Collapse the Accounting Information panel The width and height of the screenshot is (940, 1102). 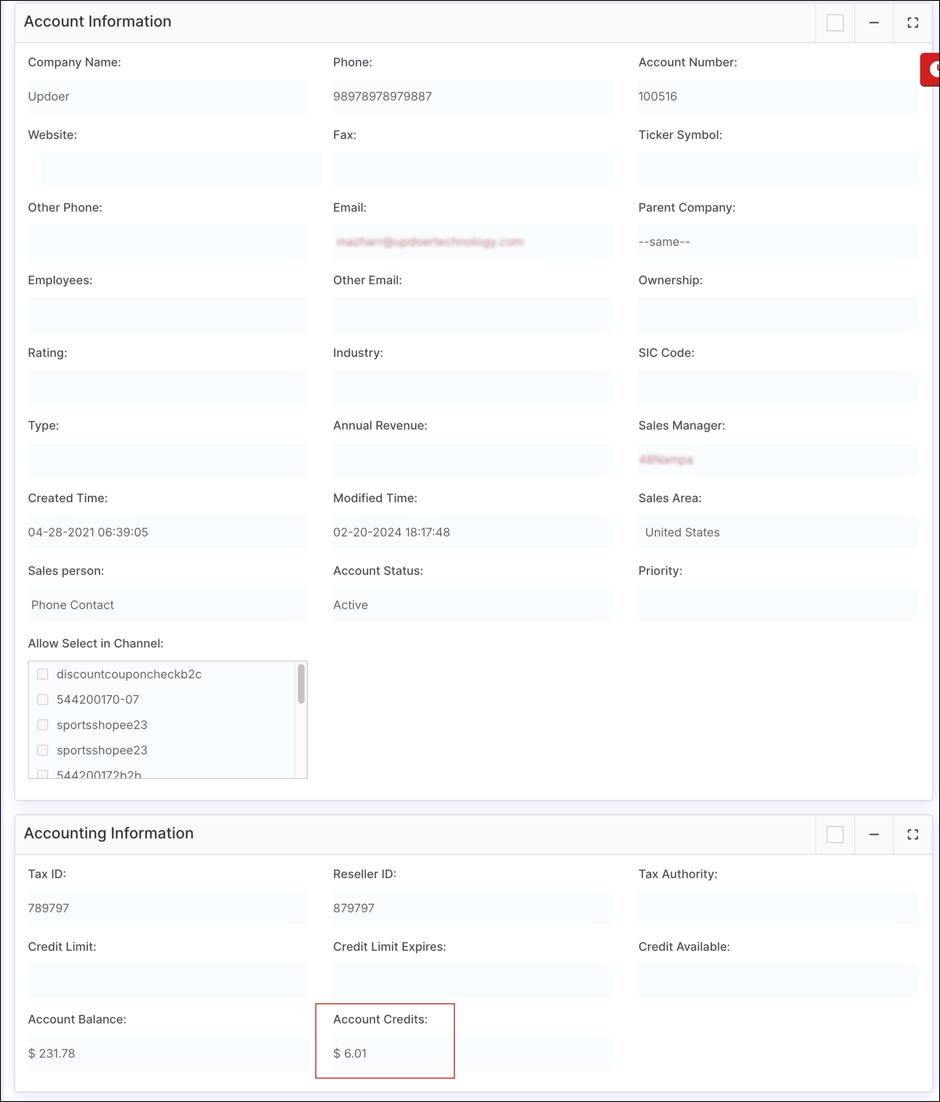click(x=874, y=835)
